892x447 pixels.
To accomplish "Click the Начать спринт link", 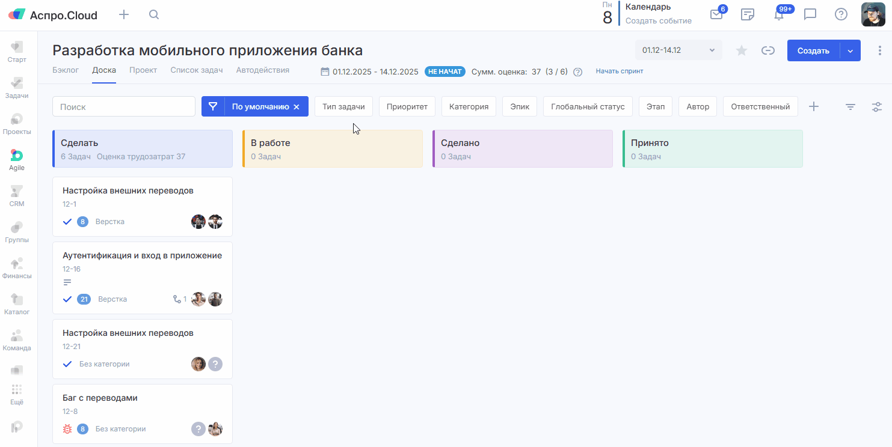I will [x=619, y=71].
